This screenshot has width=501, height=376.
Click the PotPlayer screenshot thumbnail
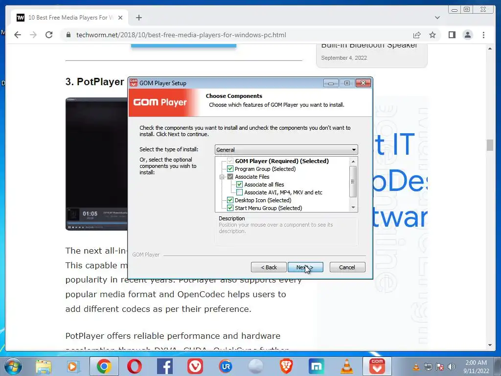(96, 164)
